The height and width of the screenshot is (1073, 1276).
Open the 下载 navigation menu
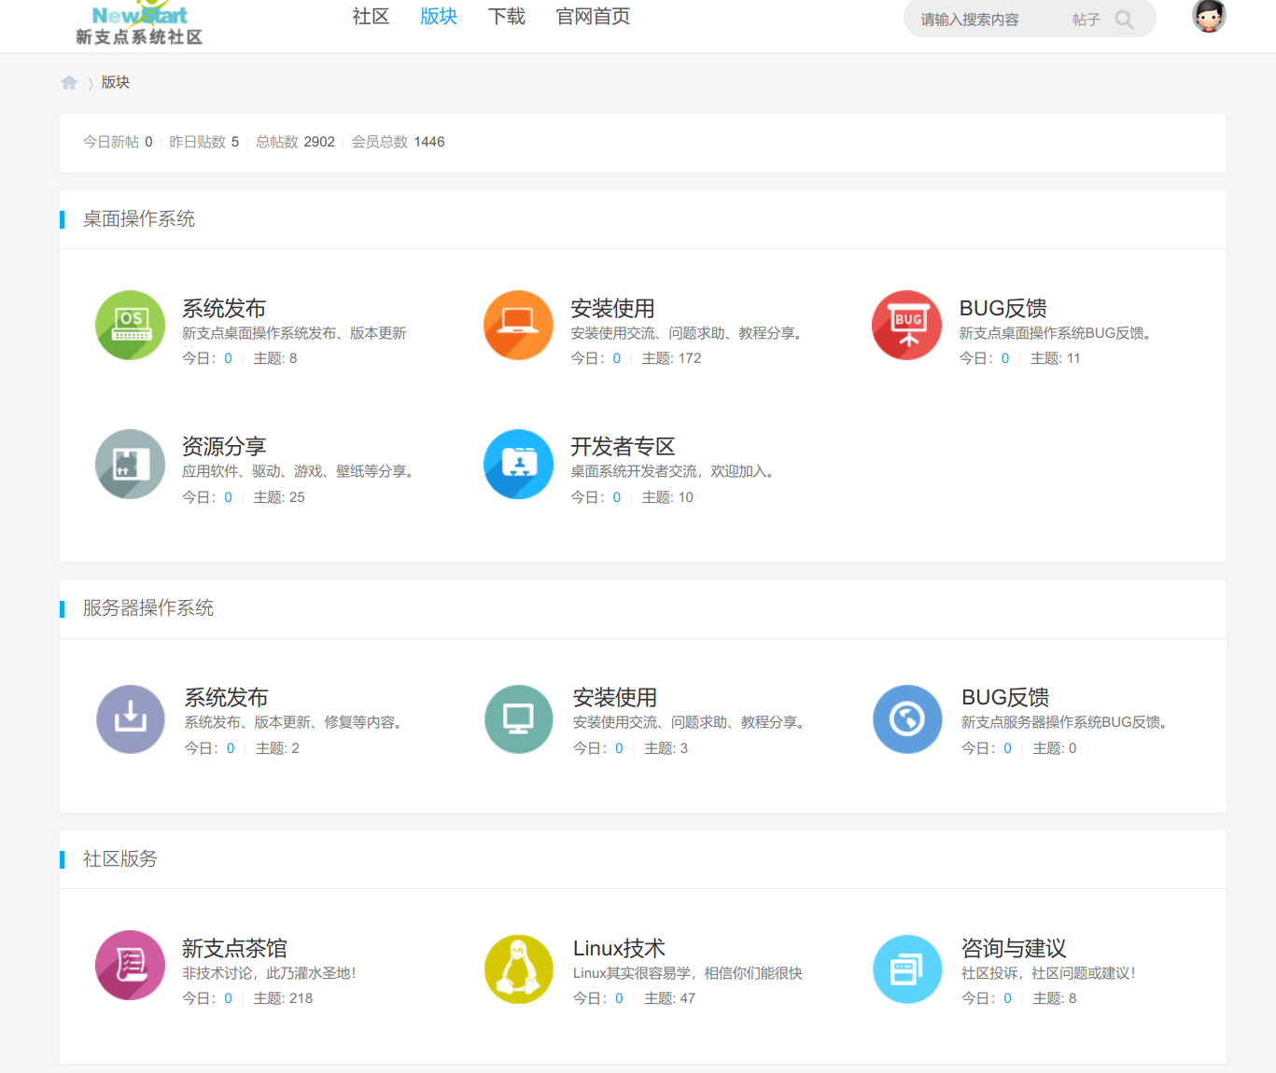tap(507, 16)
